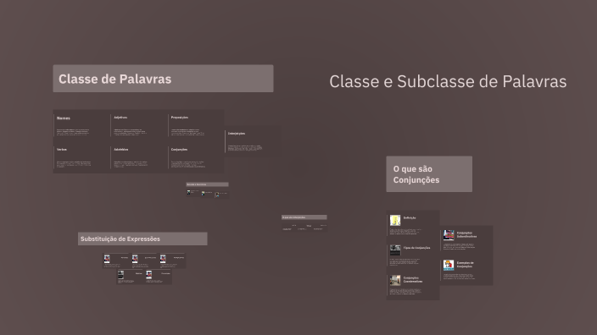
Task: Open the 'Classe de Palavras' topic banner
Action: 163,79
